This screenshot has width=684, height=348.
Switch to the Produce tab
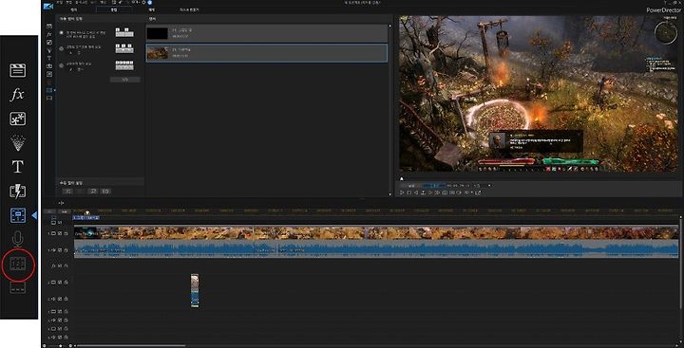pos(151,9)
